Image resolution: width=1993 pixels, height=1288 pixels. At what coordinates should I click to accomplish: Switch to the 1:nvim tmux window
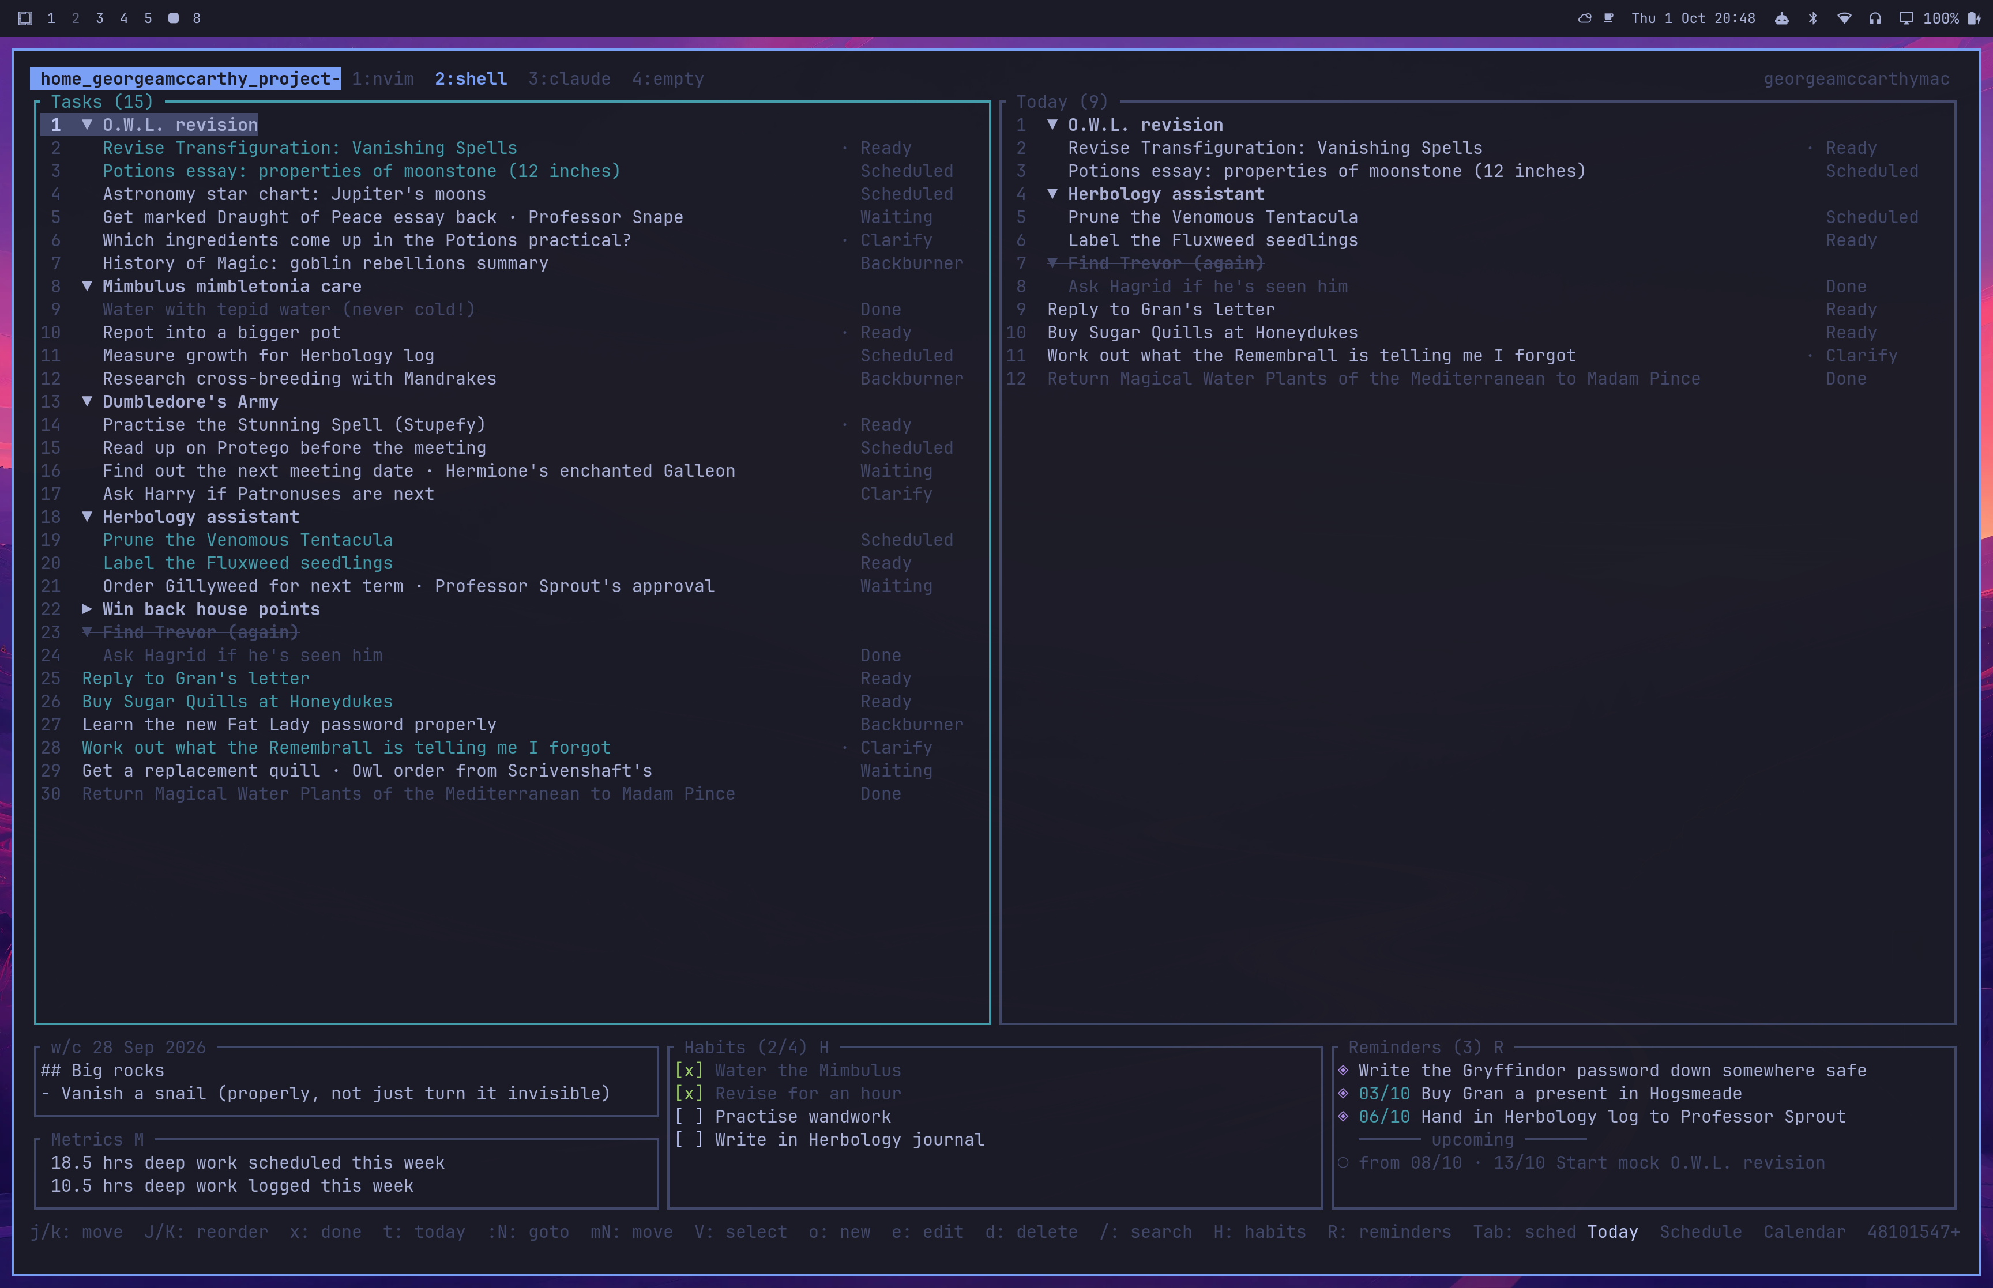pyautogui.click(x=382, y=78)
